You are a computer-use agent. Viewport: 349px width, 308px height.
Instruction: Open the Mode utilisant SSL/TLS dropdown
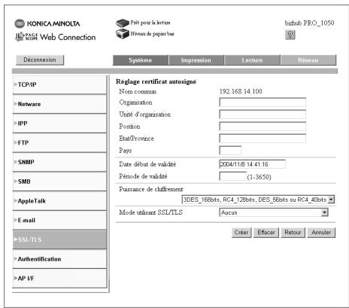tap(274, 212)
